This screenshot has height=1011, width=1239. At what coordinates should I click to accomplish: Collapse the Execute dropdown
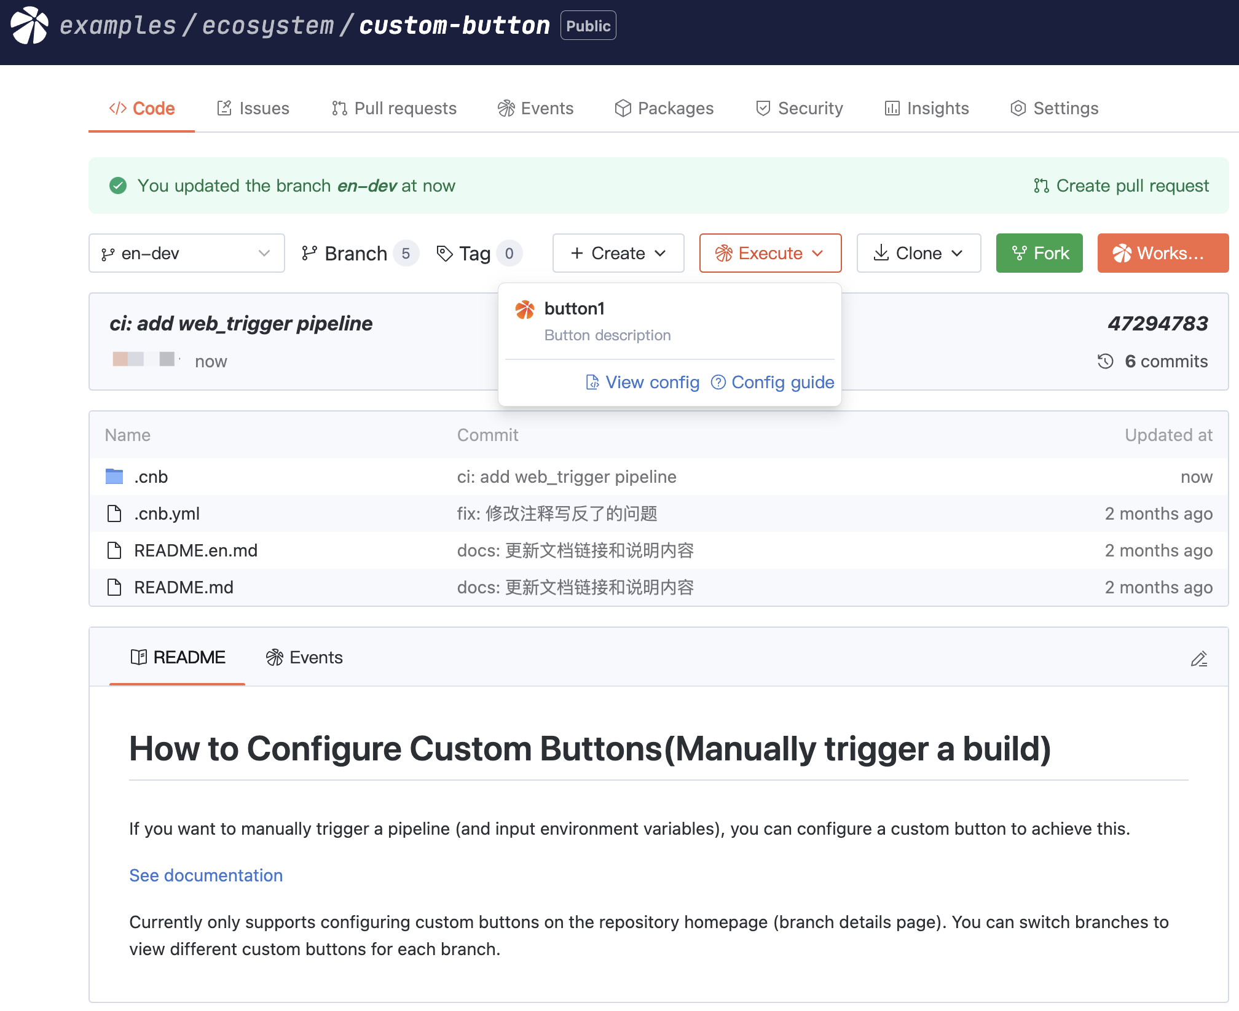769,253
